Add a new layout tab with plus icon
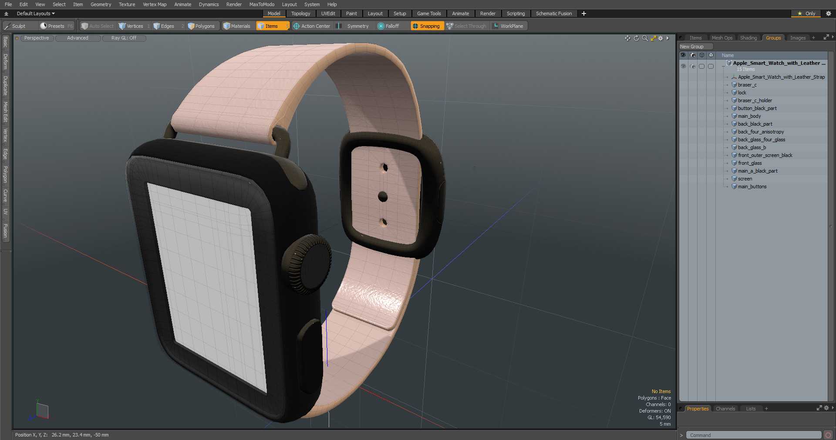The height and width of the screenshot is (440, 836). [584, 13]
